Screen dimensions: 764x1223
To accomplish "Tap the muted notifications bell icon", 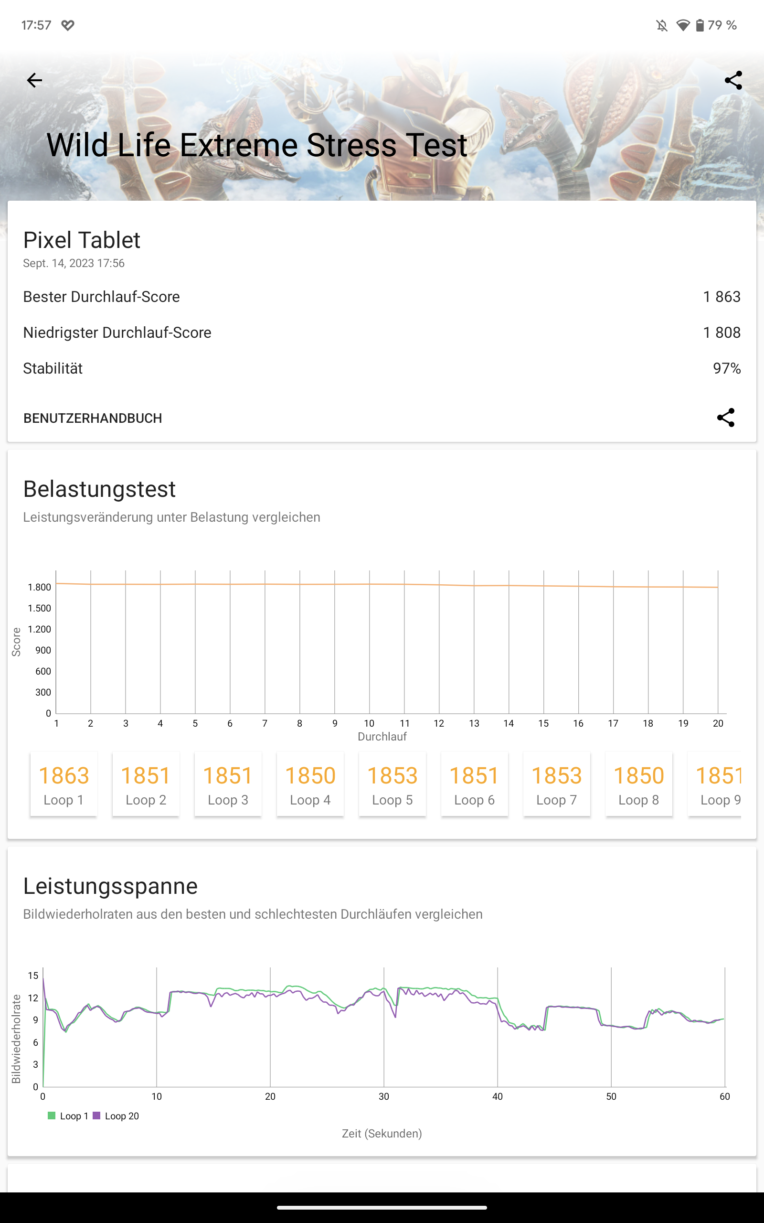I will [x=661, y=25].
